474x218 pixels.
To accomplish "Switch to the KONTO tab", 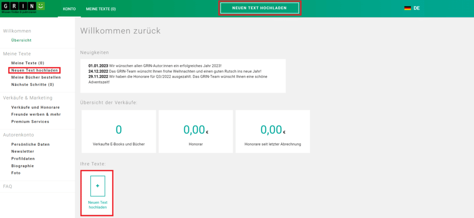I will point(69,9).
